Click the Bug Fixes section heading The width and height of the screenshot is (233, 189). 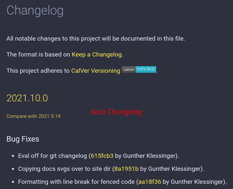pos(23,139)
